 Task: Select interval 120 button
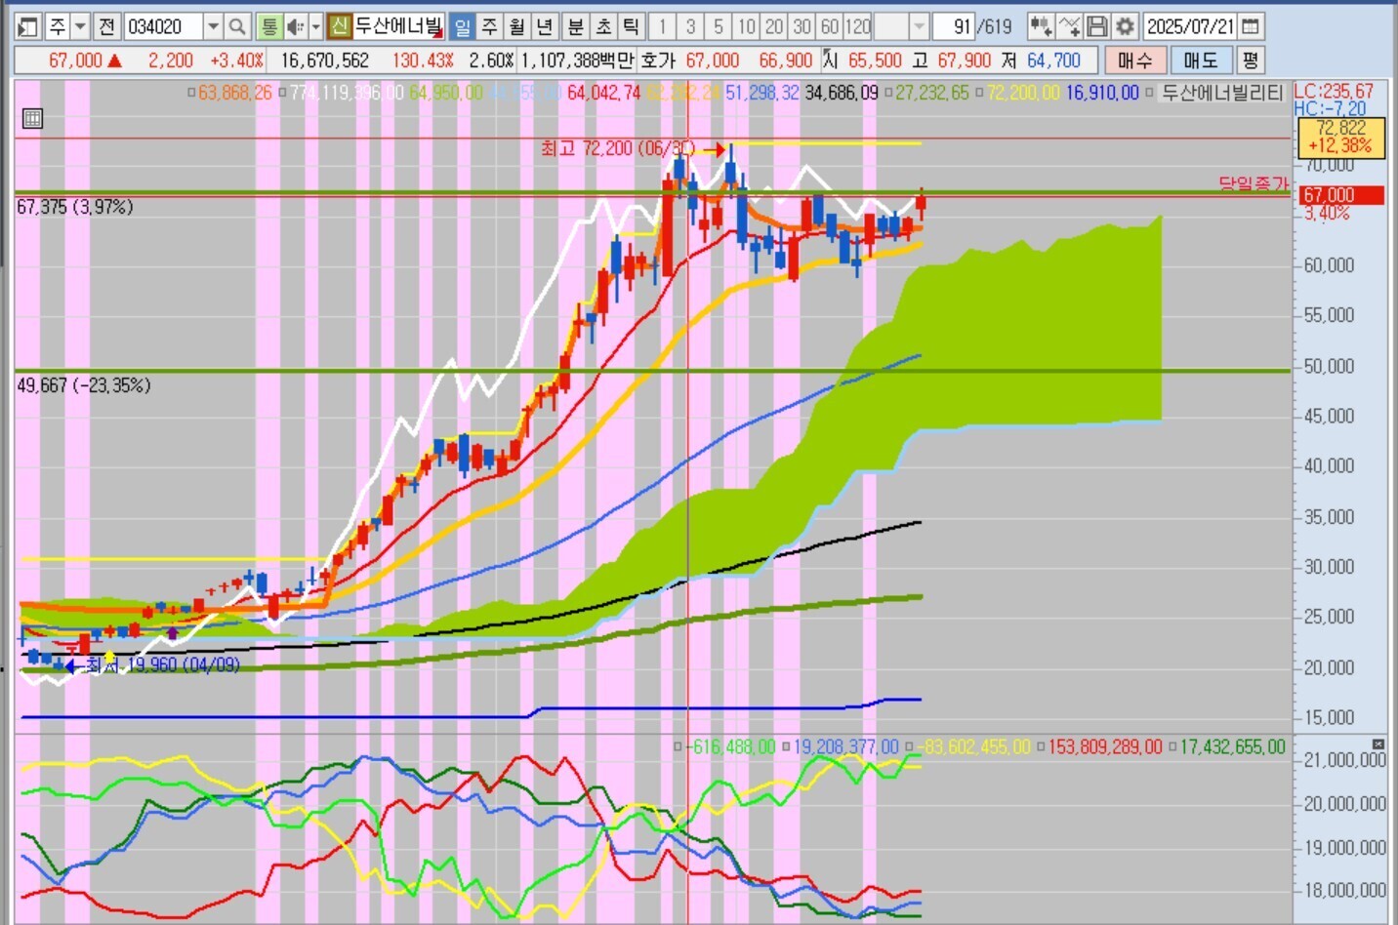(858, 26)
